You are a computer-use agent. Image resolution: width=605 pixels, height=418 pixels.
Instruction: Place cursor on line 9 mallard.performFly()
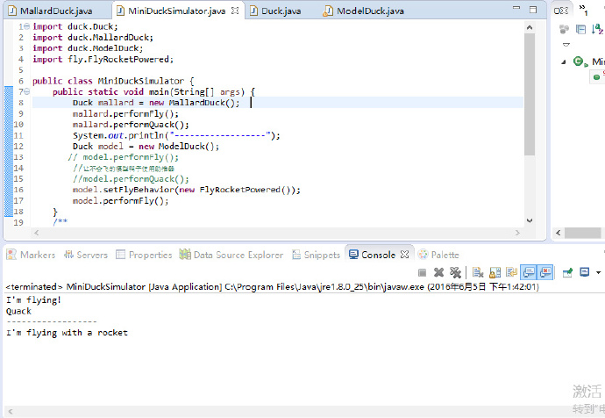(x=125, y=113)
